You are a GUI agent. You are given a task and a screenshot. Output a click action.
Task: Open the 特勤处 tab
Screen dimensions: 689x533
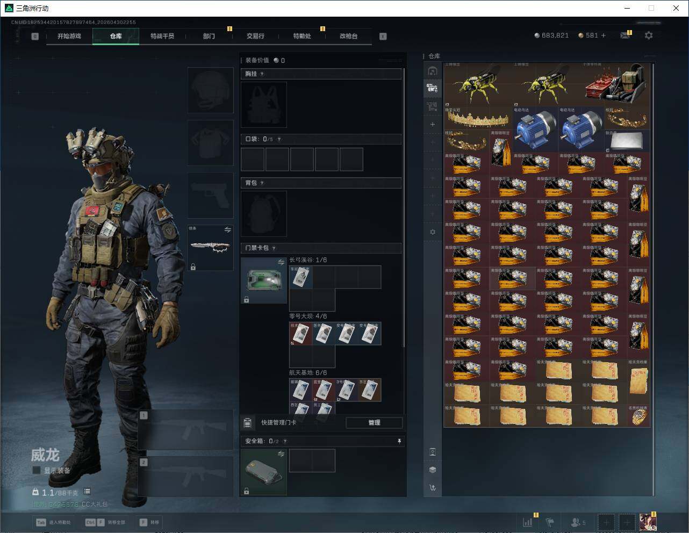point(302,36)
